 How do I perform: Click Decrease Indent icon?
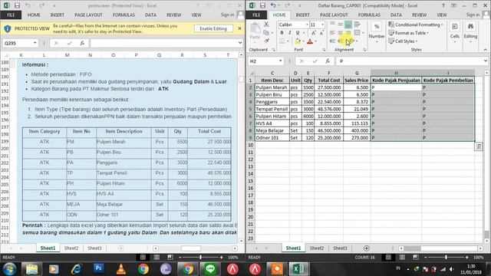pos(332,41)
